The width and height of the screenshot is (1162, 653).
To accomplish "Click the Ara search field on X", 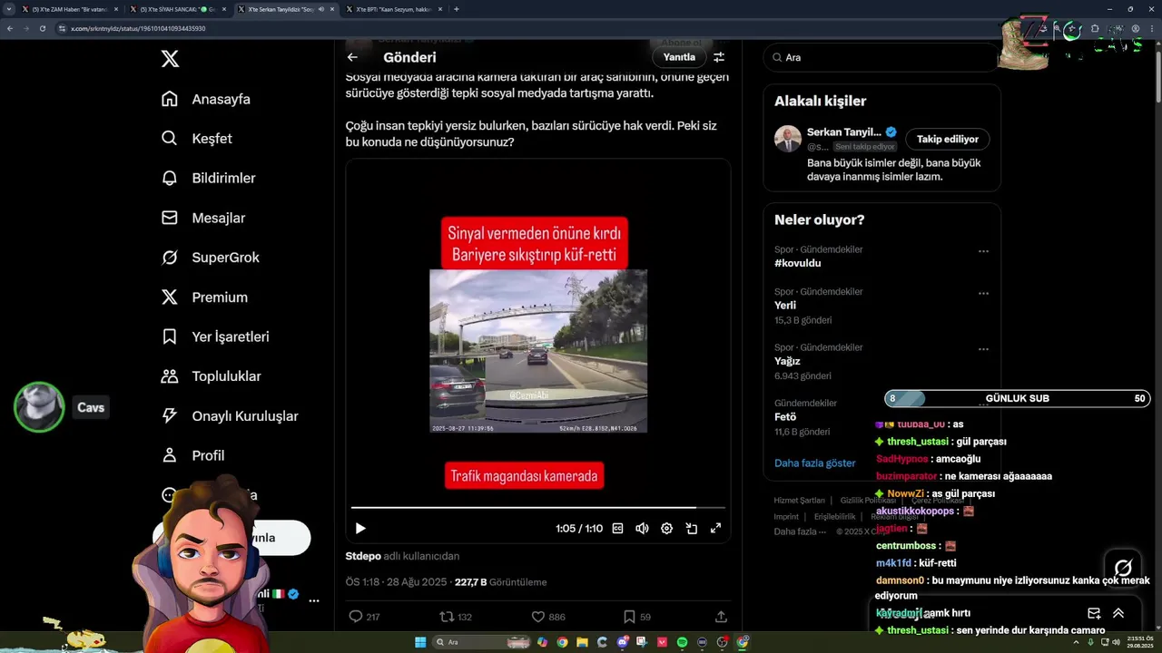I will point(881,57).
